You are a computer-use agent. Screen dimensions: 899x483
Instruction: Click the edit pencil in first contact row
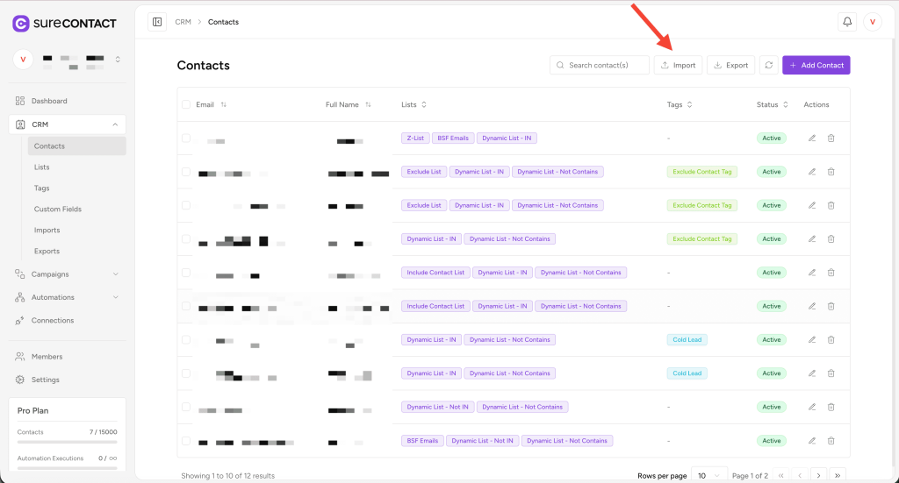(812, 139)
